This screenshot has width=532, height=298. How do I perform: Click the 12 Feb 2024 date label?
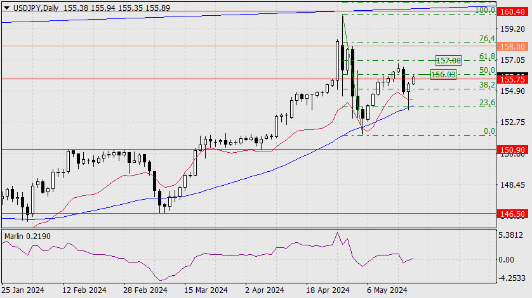(x=84, y=290)
